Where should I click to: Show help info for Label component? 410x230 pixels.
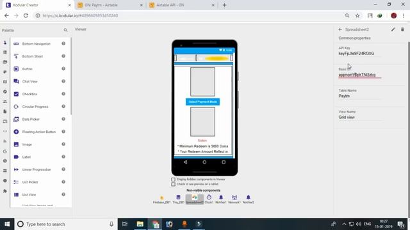click(63, 157)
